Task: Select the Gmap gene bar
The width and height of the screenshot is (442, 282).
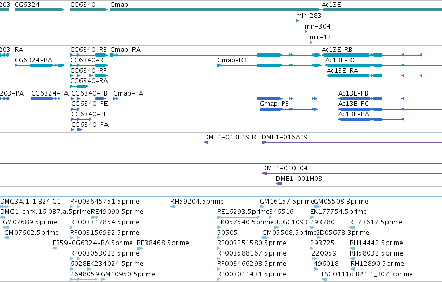Action: point(216,10)
